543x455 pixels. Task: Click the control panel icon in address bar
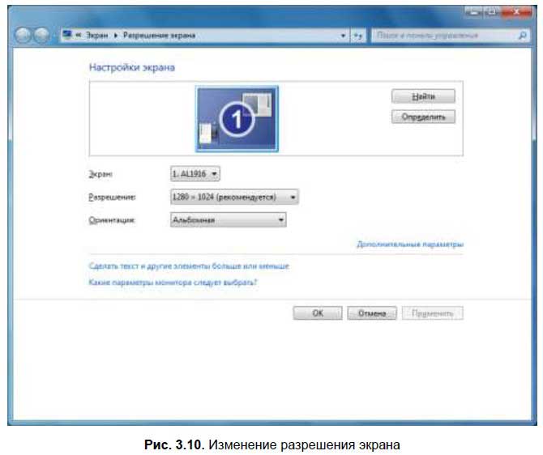(x=67, y=35)
